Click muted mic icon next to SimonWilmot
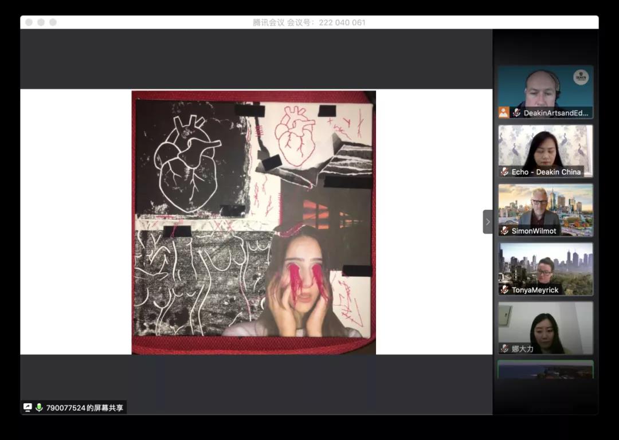This screenshot has height=440, width=619. (504, 231)
